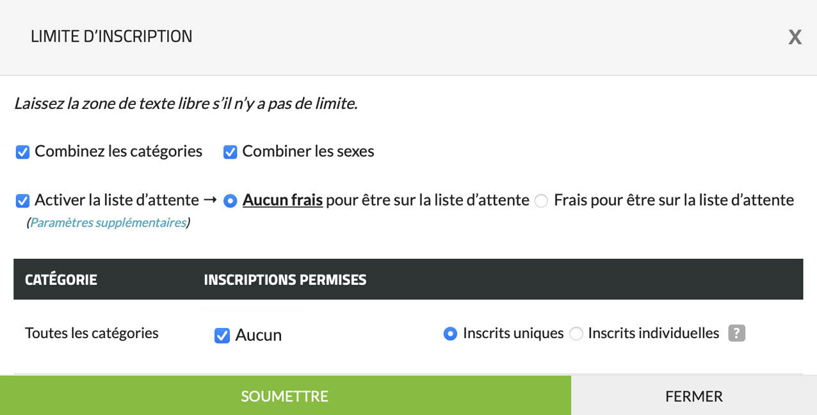
Task: Select the Aucun frais radio button
Action: (231, 201)
